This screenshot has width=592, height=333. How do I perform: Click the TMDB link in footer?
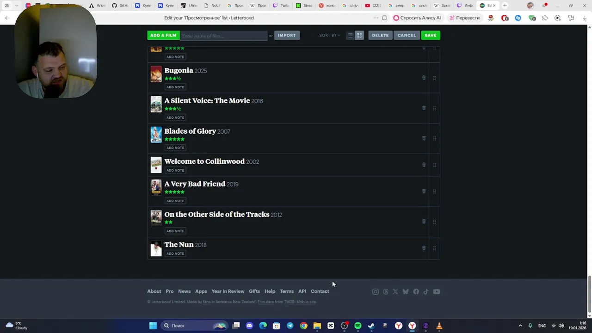click(289, 302)
